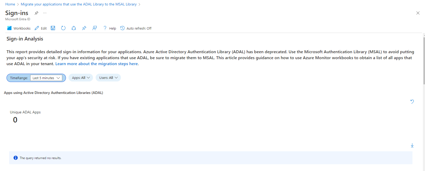The width and height of the screenshot is (425, 171).
Task: Open the TimeRange Last 5 minutes dropdown
Action: click(x=46, y=78)
